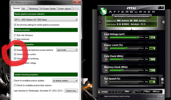Minimize the Afterburner main window
171x100 pixels.
159,7
